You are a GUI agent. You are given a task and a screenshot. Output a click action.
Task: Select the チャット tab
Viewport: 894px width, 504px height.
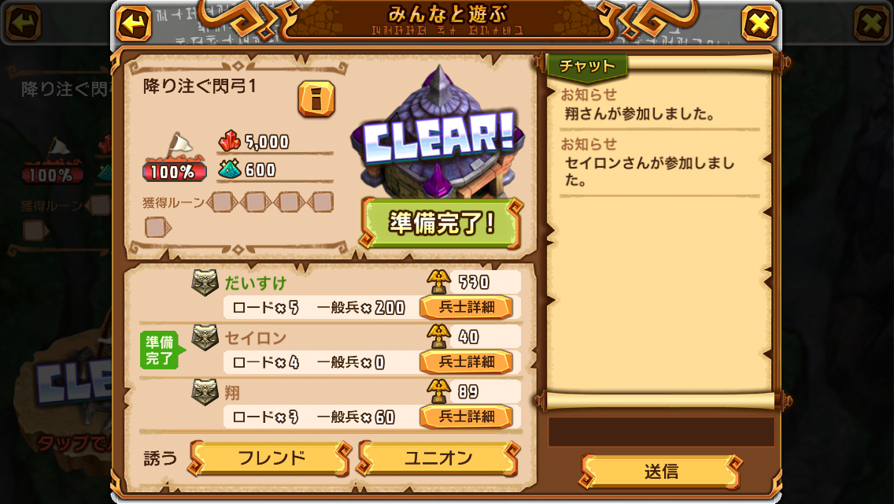coord(587,66)
